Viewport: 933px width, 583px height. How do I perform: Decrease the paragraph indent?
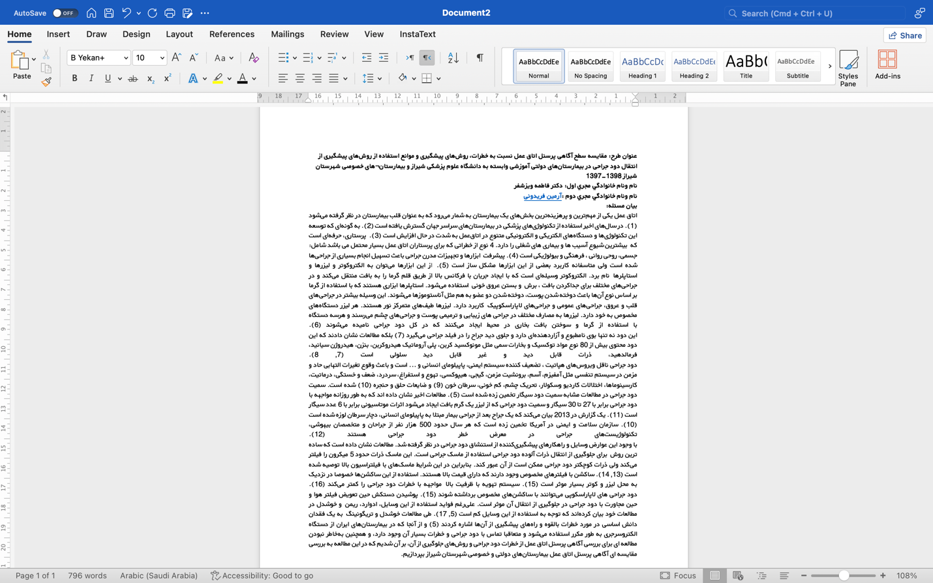click(367, 58)
